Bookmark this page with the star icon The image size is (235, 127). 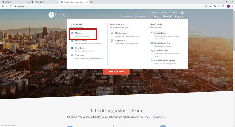pyautogui.click(x=210, y=6)
